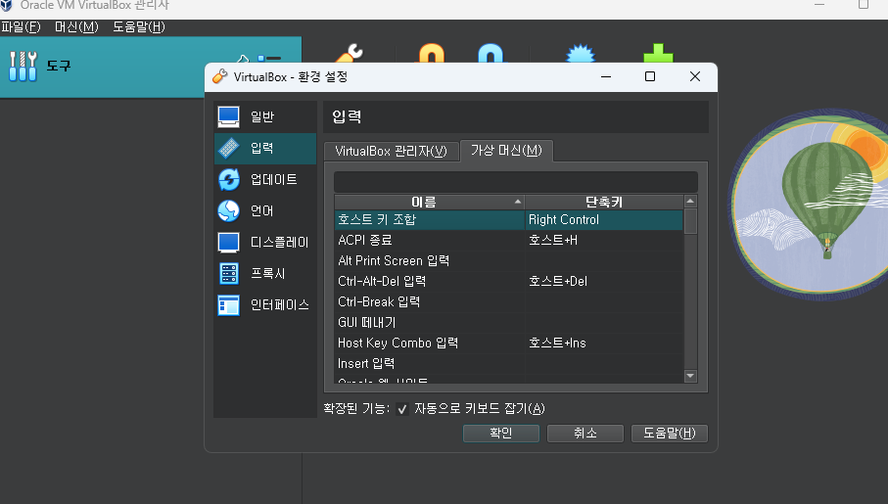Click the 단축키 column header

coord(604,202)
